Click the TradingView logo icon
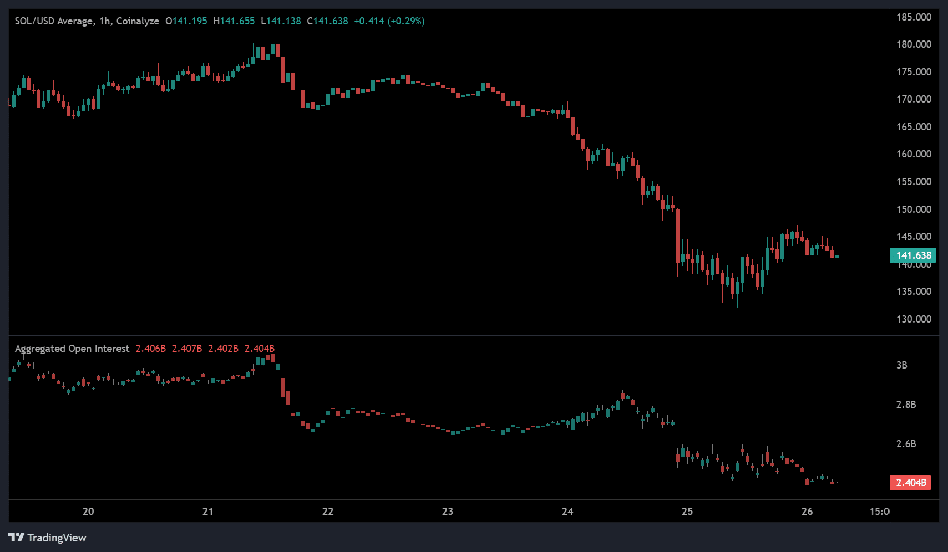Viewport: 948px width, 552px height. (x=17, y=537)
